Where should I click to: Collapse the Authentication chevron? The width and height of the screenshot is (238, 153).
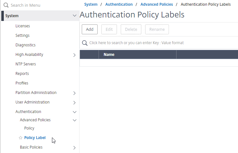coord(74,112)
